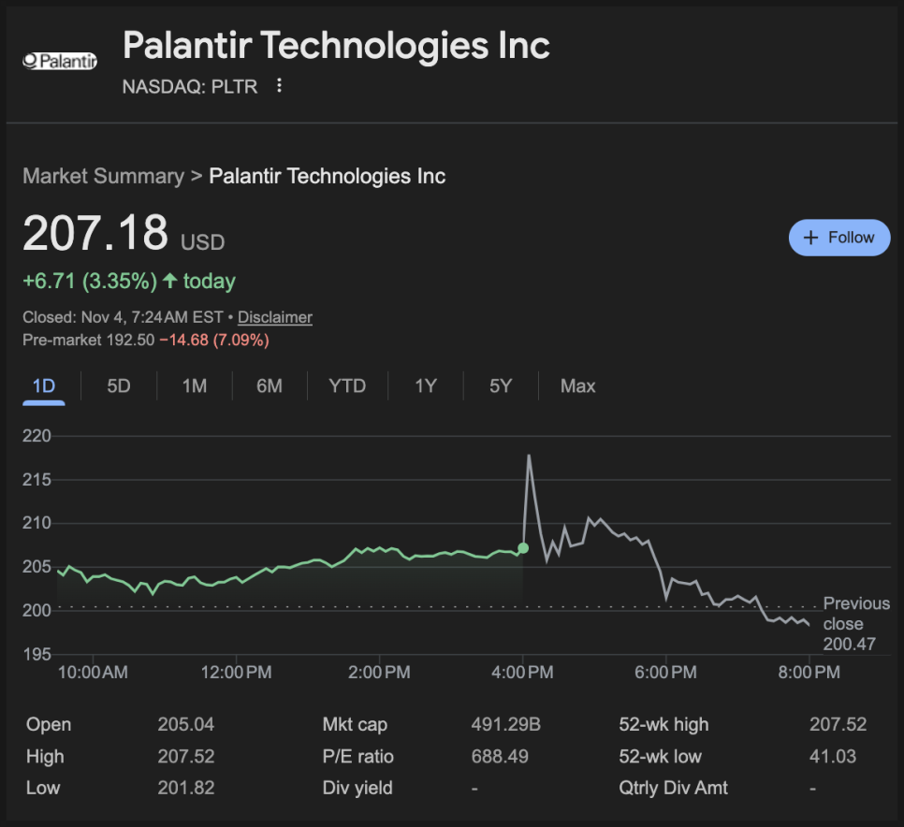Click the green price dot on chart
The height and width of the screenshot is (827, 904).
pos(523,547)
